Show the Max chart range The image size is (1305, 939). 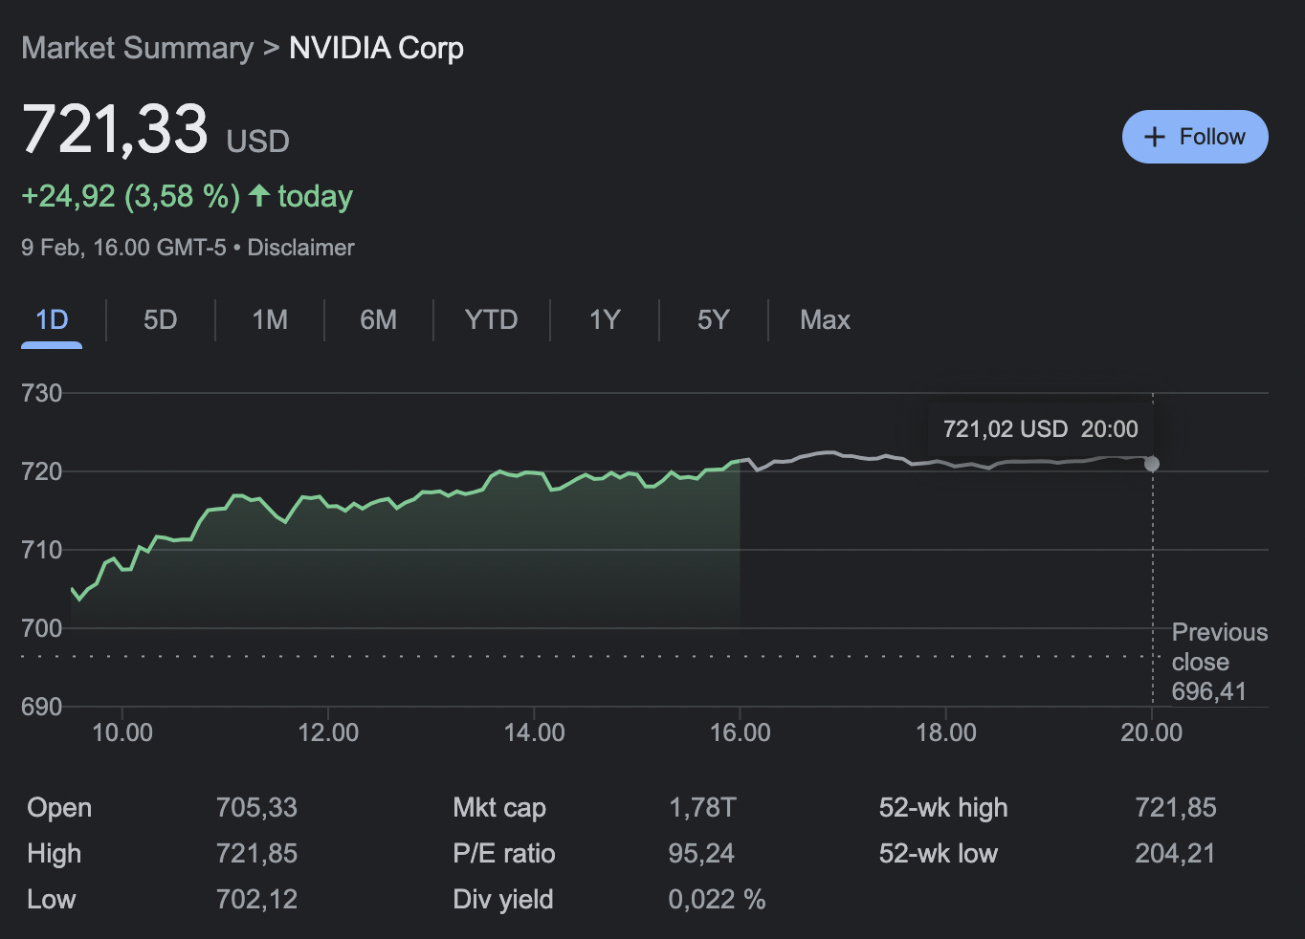tap(825, 319)
